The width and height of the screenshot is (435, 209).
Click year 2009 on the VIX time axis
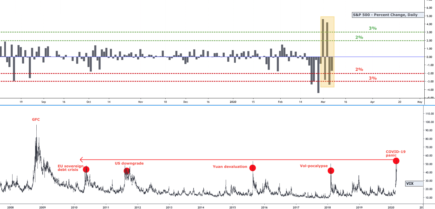[43, 207]
